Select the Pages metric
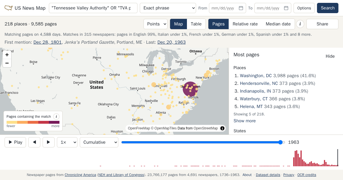Viewport: 343px width, 180px height. point(218,24)
